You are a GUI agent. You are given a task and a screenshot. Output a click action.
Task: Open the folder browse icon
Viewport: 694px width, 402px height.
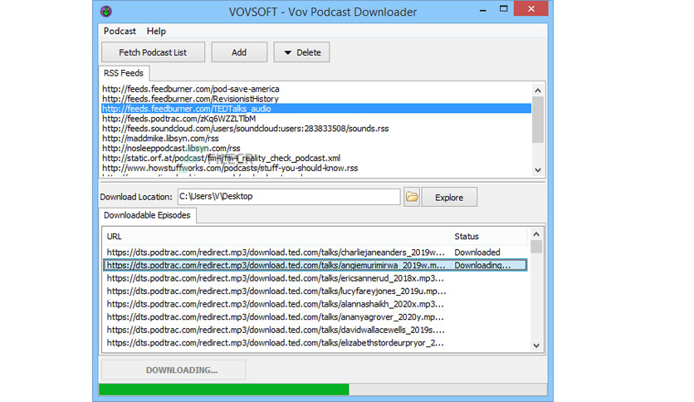pyautogui.click(x=412, y=197)
